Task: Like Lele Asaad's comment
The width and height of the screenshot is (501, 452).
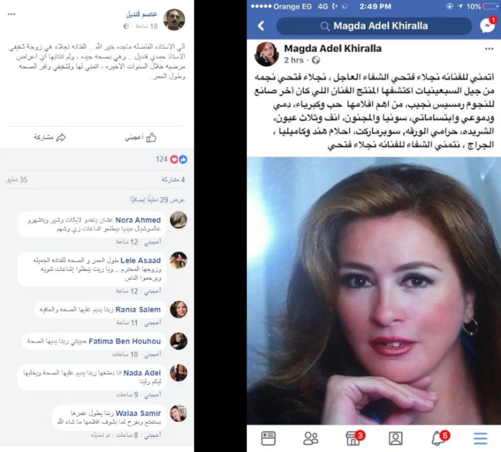Action: tap(152, 291)
